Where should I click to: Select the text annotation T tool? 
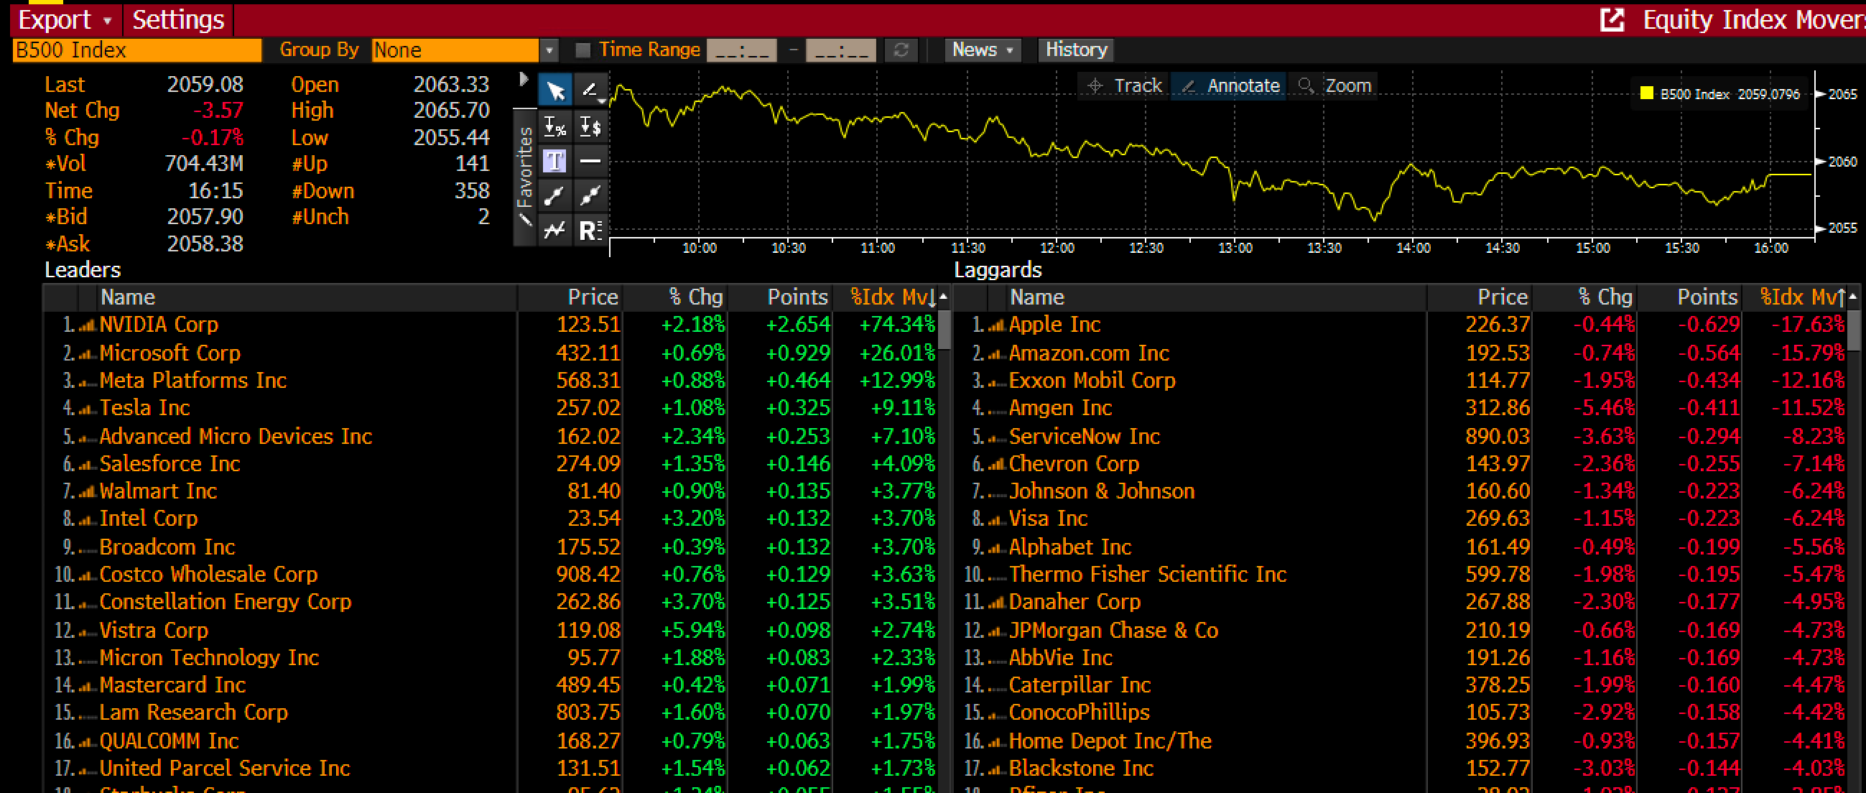(556, 161)
